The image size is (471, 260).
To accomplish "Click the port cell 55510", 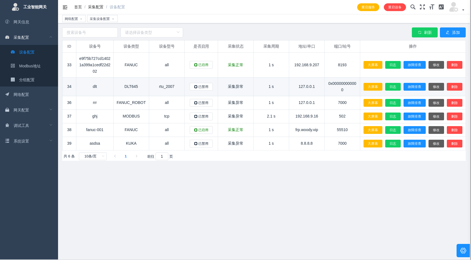I will tap(342, 130).
